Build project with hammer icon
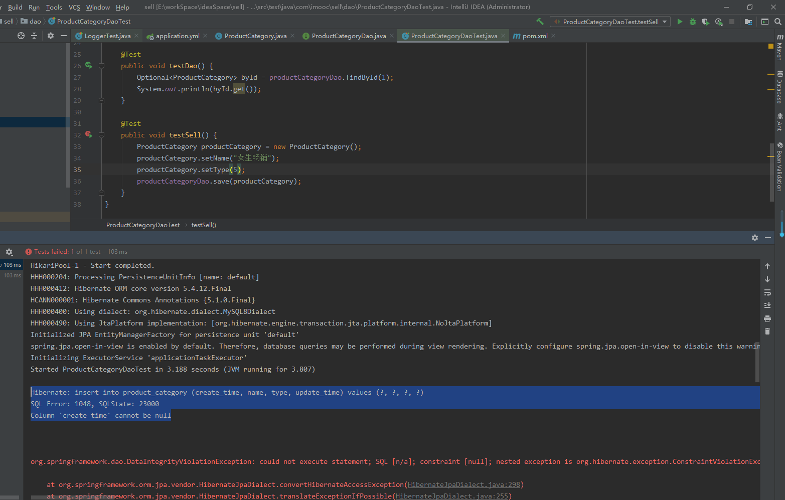 pos(540,22)
